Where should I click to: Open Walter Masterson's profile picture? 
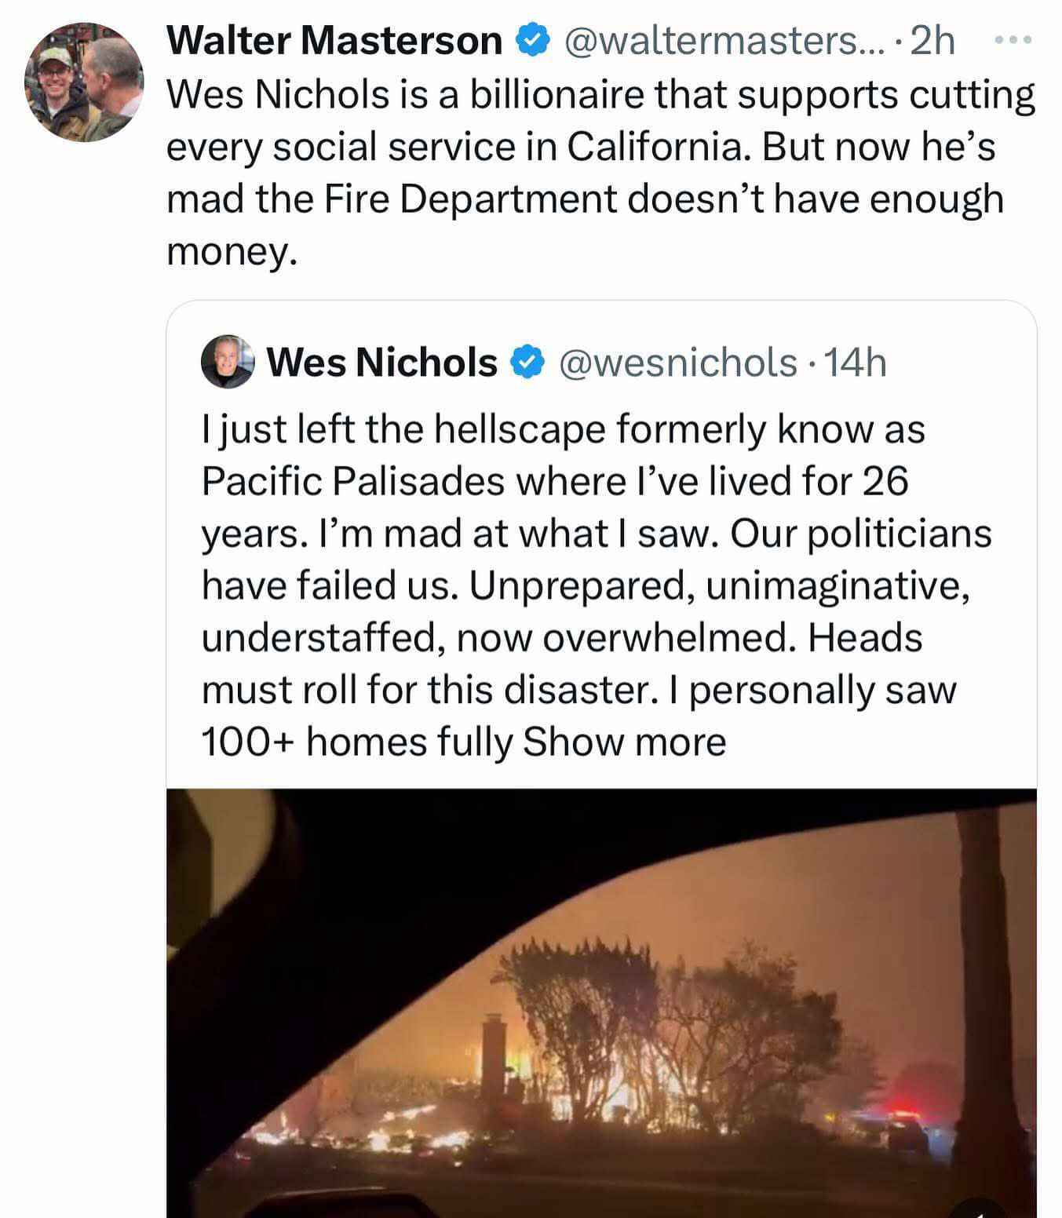coord(84,82)
